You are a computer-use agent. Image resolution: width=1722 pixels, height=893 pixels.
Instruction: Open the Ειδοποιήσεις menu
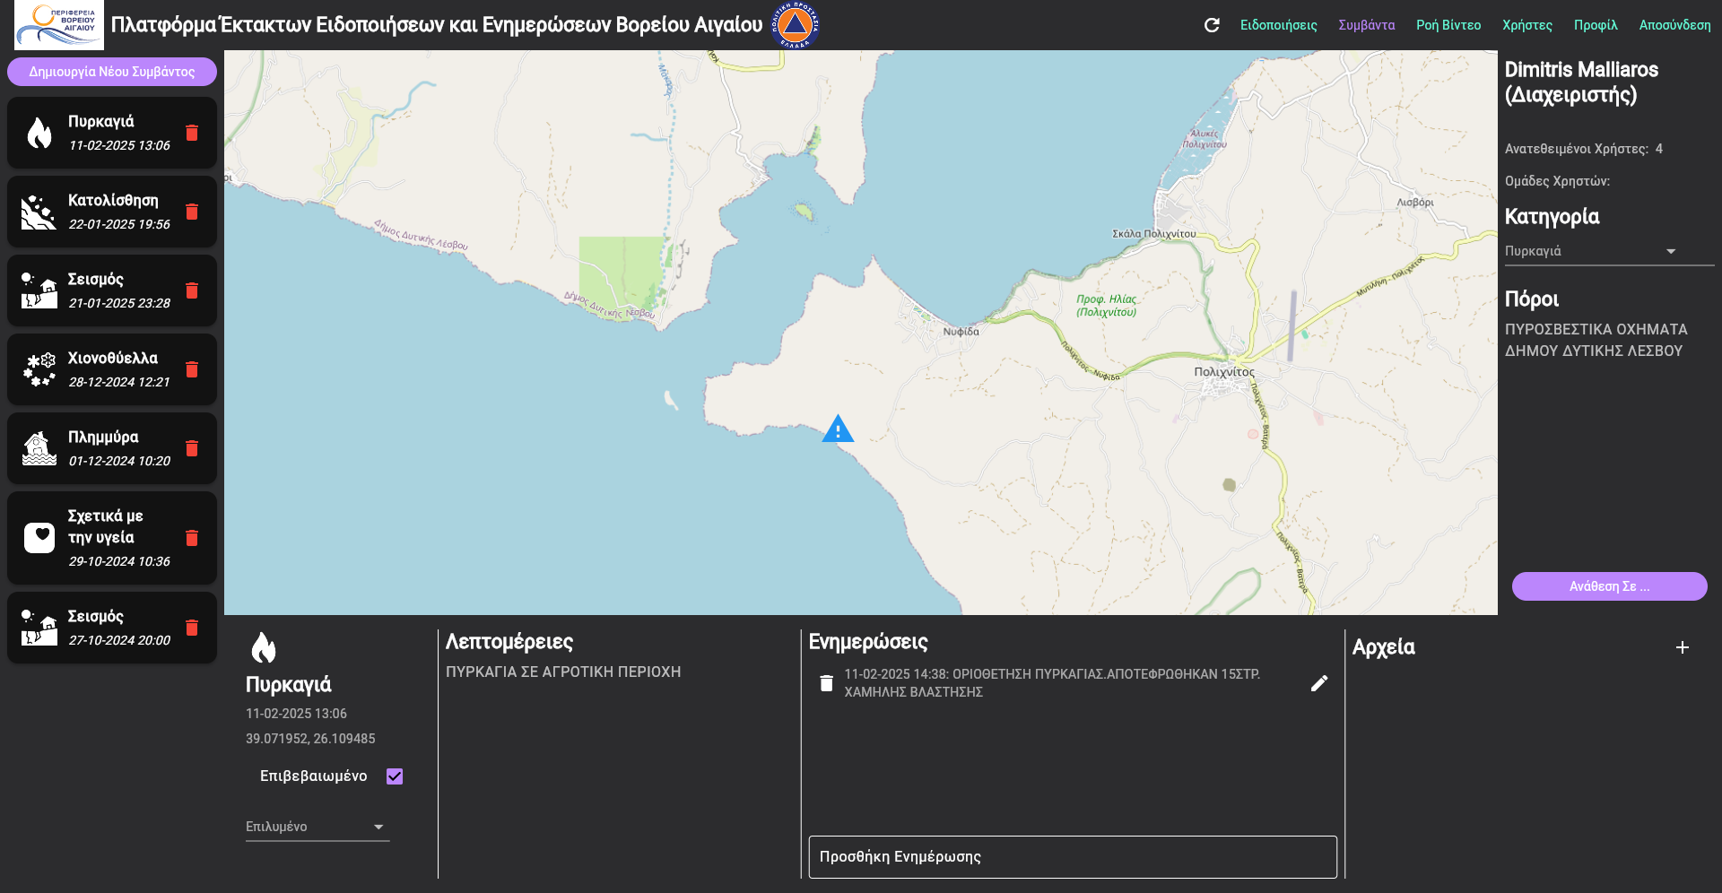coord(1278,25)
